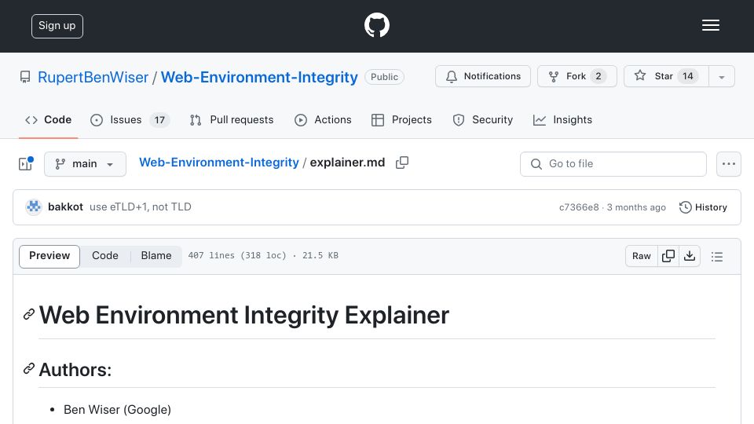Expand the file tree side panel

[x=25, y=164]
